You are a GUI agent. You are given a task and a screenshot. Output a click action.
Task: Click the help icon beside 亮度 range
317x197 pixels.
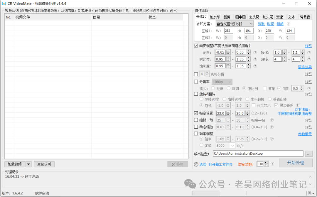click(x=255, y=53)
